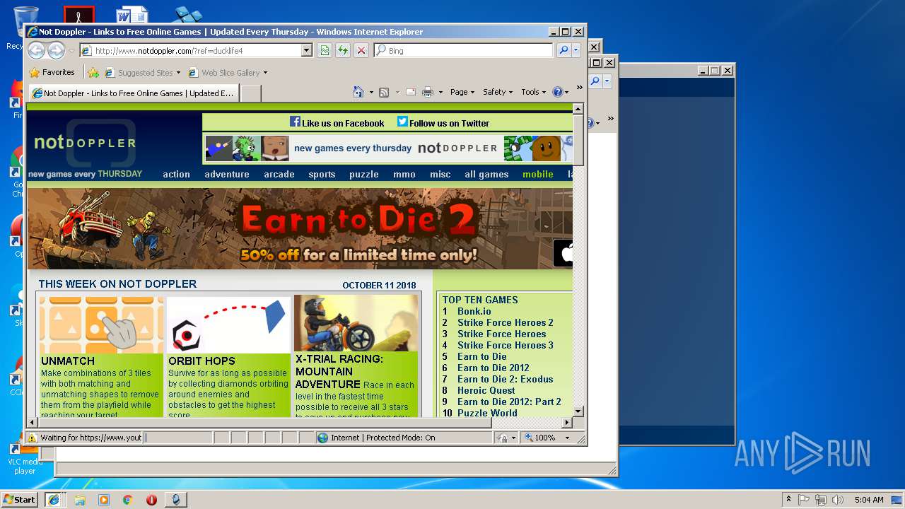Open the Favorites star button
The width and height of the screenshot is (905, 509).
(52, 72)
